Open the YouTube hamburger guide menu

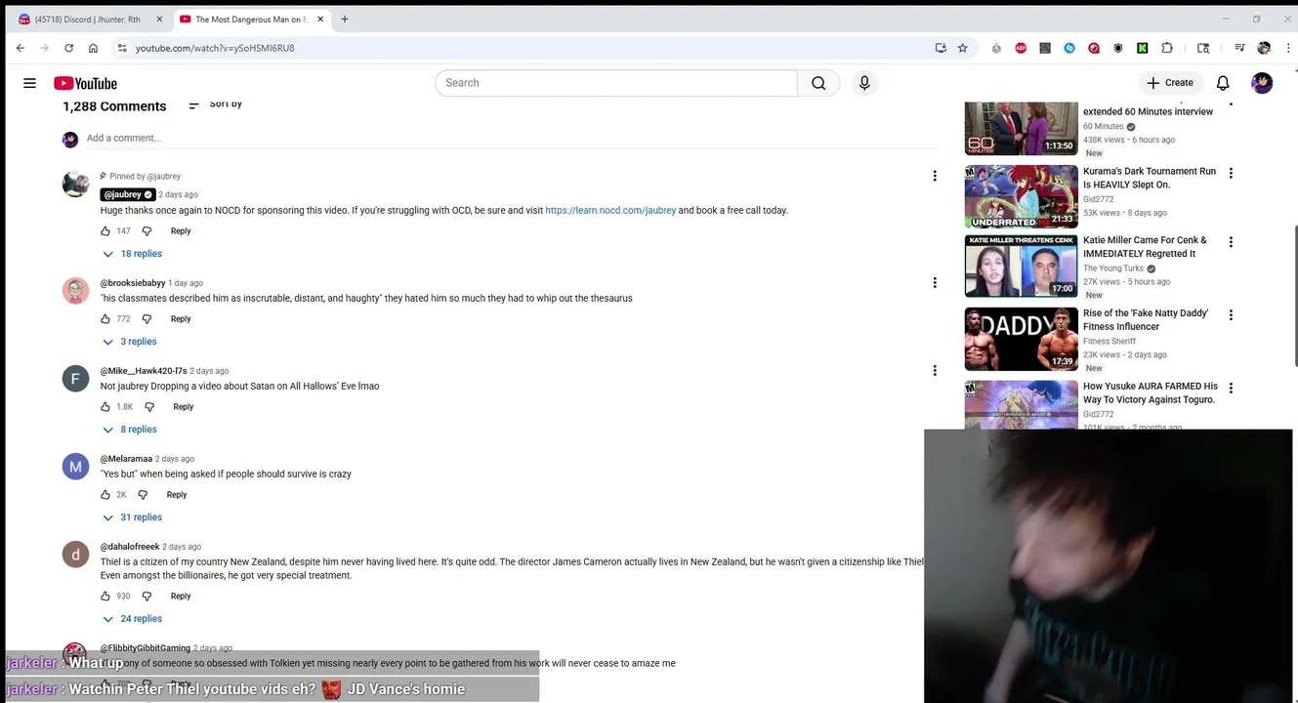click(30, 83)
